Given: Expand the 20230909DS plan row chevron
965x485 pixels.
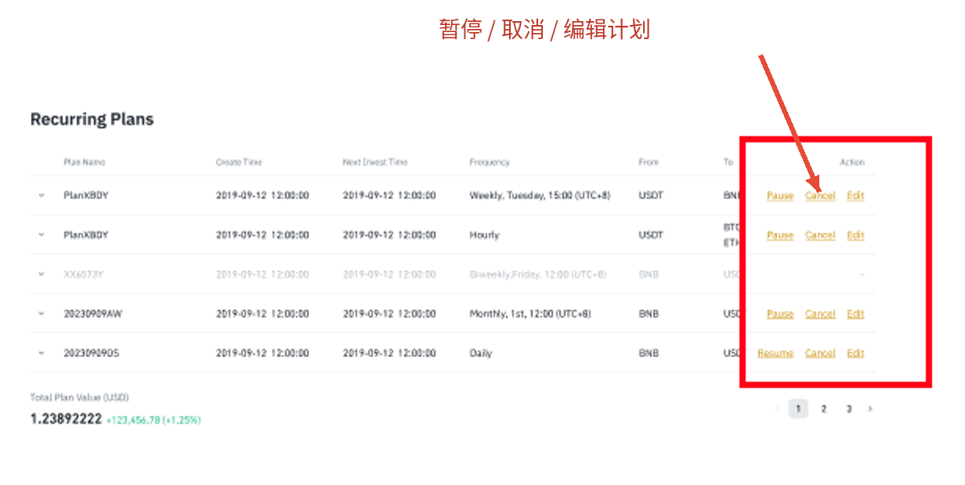Looking at the screenshot, I should pos(42,353).
